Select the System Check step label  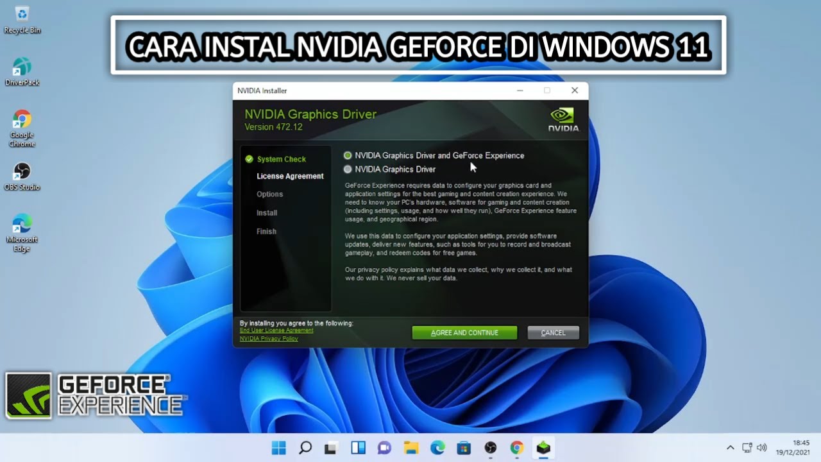tap(282, 159)
